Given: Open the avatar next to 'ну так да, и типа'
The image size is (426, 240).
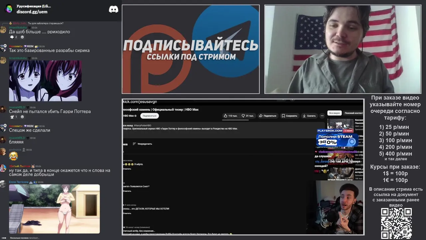Looking at the screenshot, I should coord(3,168).
